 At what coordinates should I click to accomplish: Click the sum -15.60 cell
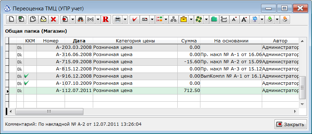coord(189,62)
